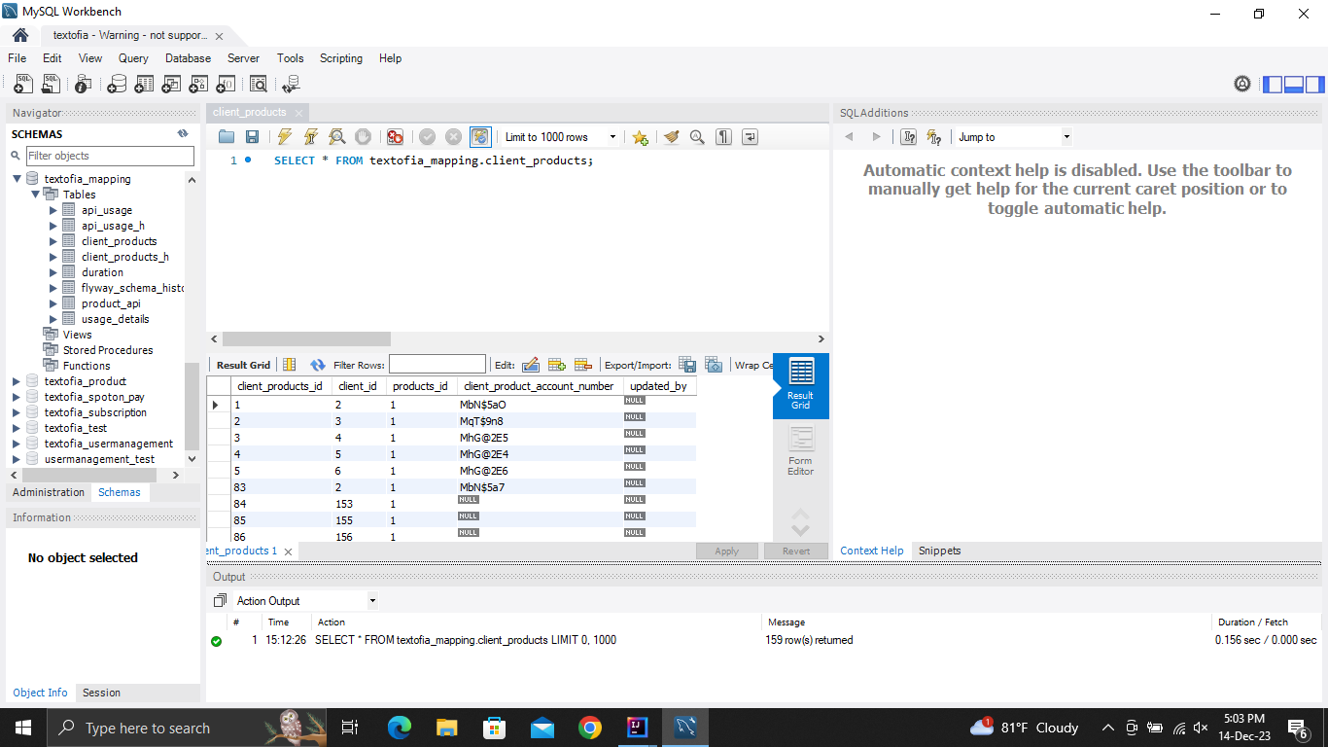The height and width of the screenshot is (747, 1328).
Task: Reconnect to the DBMS with the toolbar icon
Action: [291, 84]
